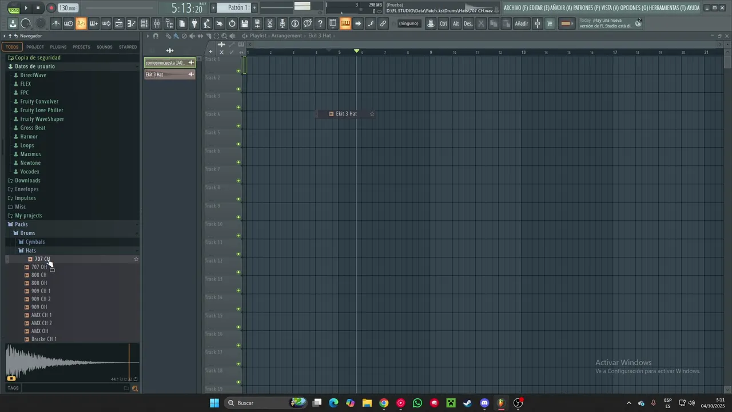
Task: Open the playlist options arrow menu
Action: pos(148,36)
